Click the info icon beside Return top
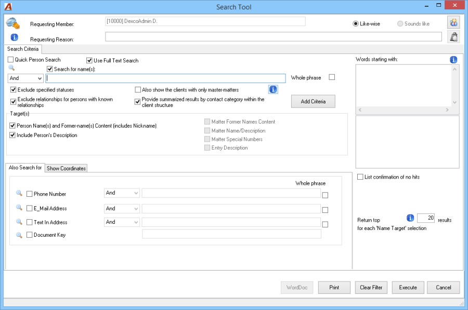 pyautogui.click(x=410, y=218)
